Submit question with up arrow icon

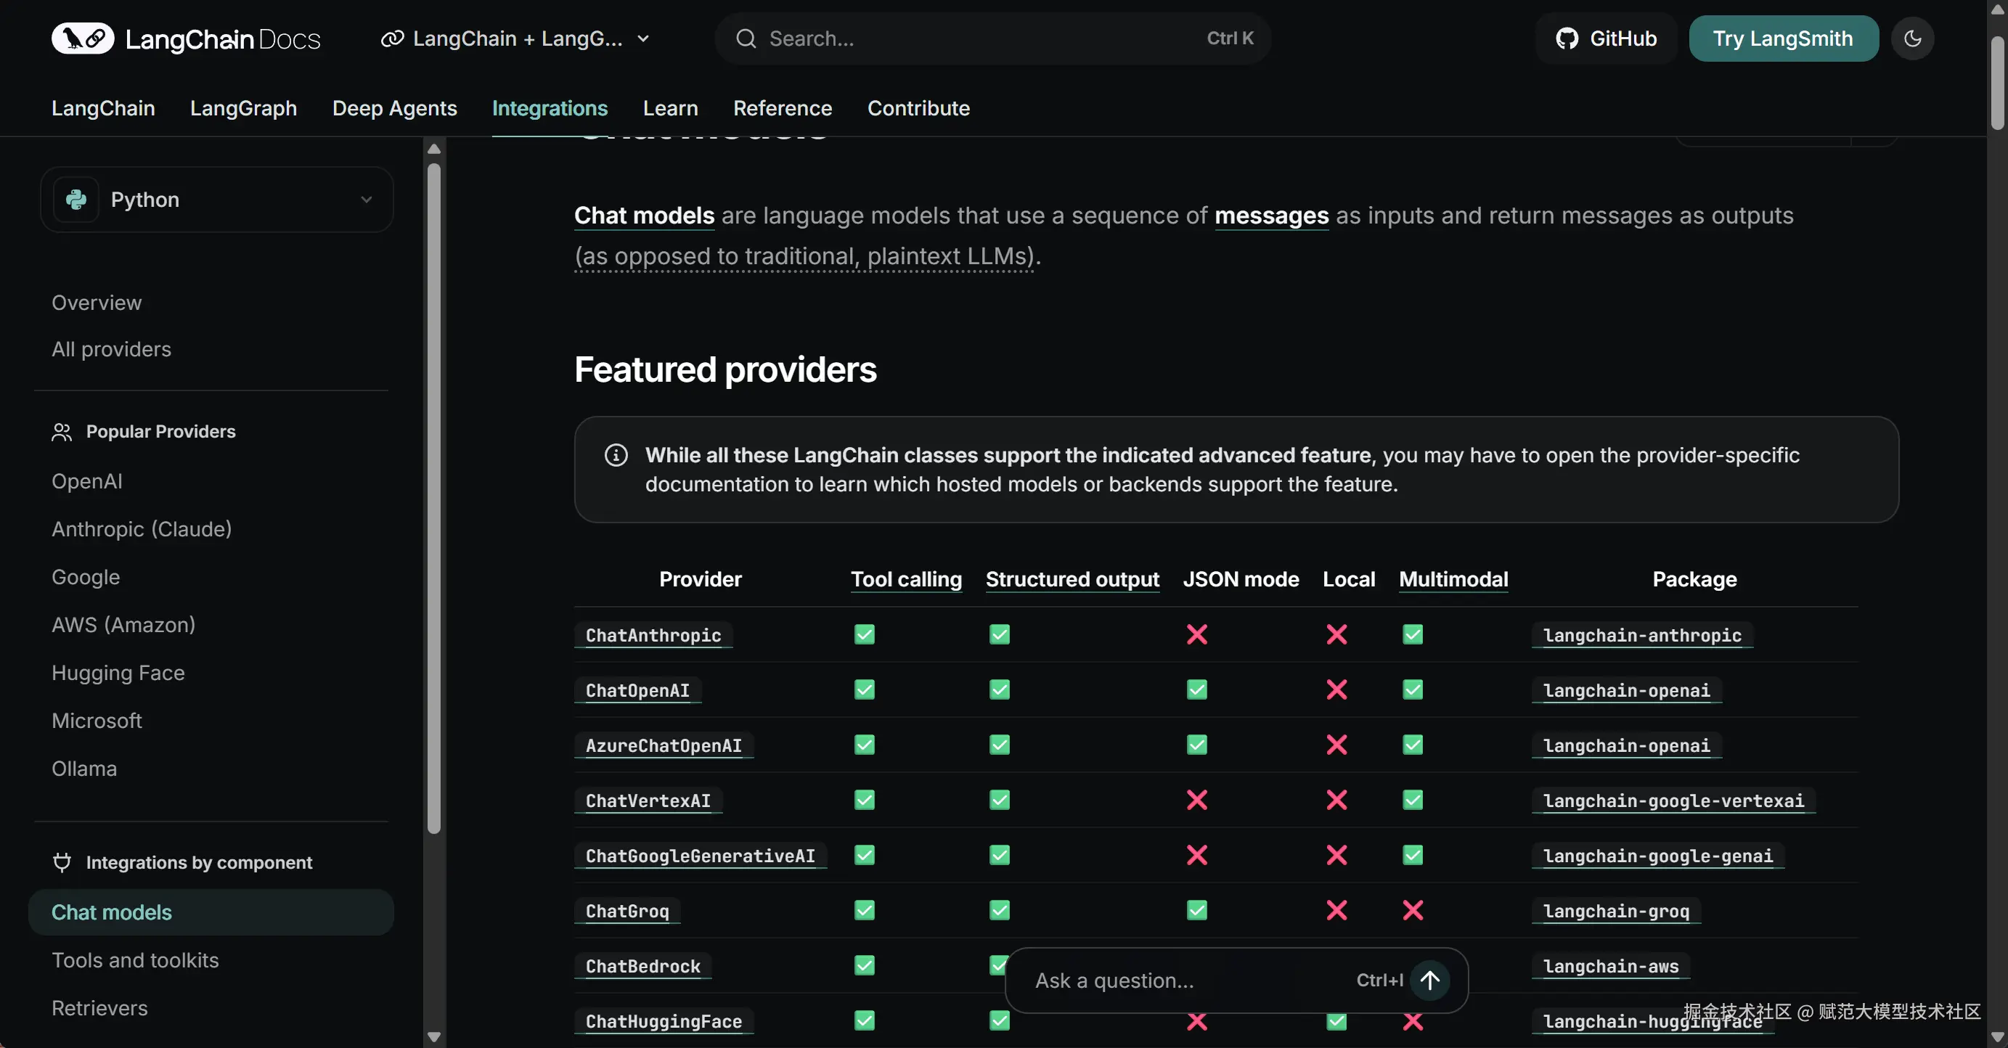[1429, 981]
